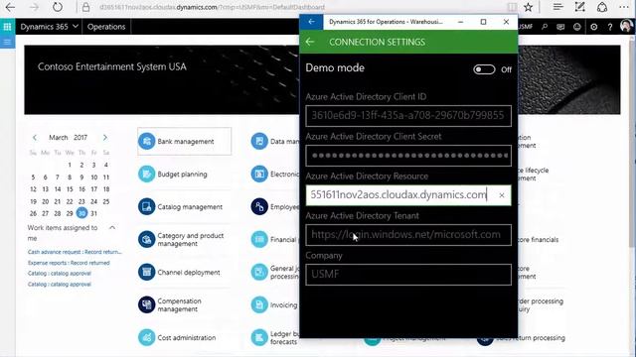Open reading view icon in address bar
The height and width of the screenshot is (357, 636).
click(513, 7)
